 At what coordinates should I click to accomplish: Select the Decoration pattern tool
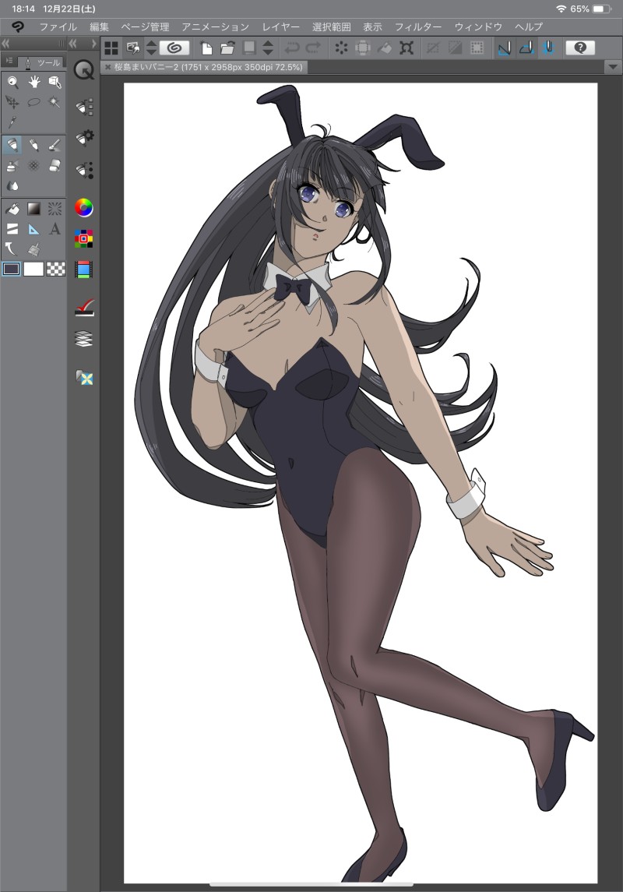pos(34,165)
